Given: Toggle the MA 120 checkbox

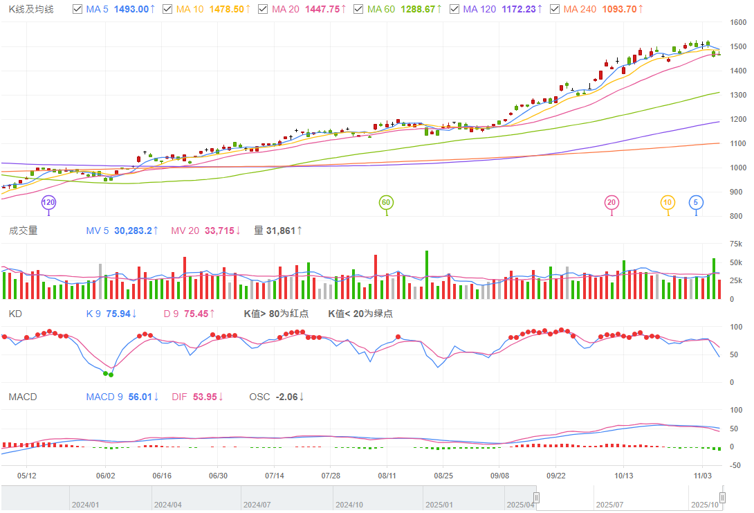Looking at the screenshot, I should tap(454, 9).
